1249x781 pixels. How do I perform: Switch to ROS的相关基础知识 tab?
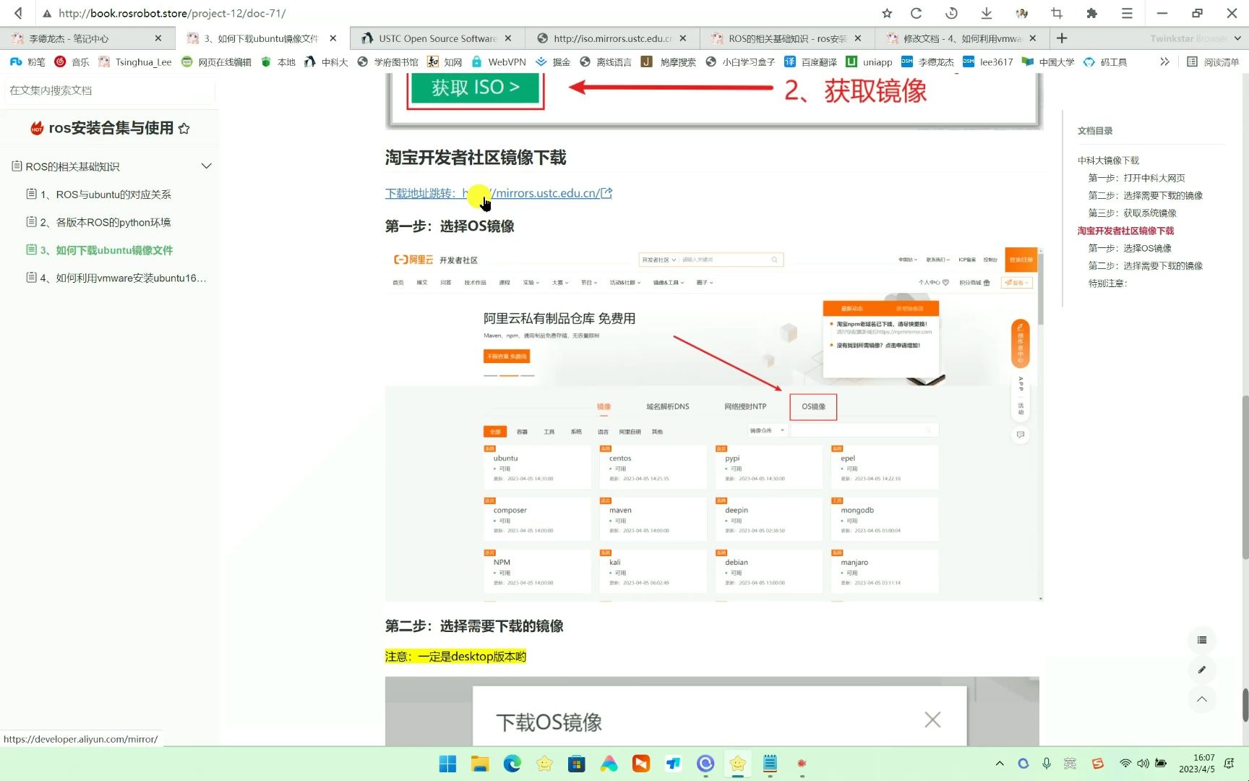[787, 38]
